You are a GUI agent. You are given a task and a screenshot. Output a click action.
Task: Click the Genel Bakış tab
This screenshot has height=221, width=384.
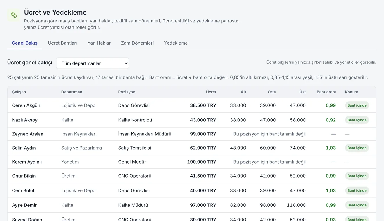tap(24, 43)
